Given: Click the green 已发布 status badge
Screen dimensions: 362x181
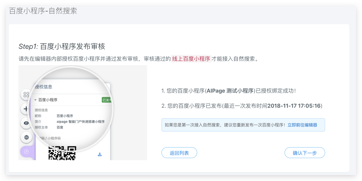Looking at the screenshot, I should tap(106, 100).
